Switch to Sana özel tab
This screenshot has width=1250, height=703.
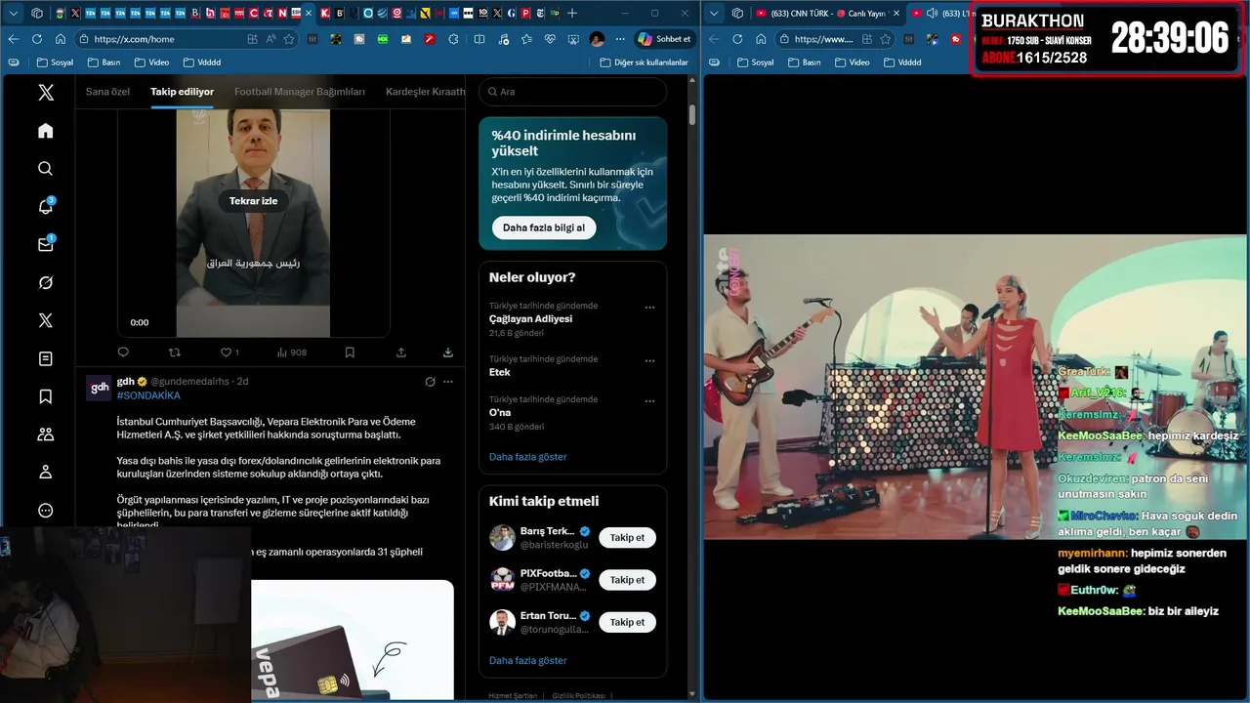tap(107, 92)
